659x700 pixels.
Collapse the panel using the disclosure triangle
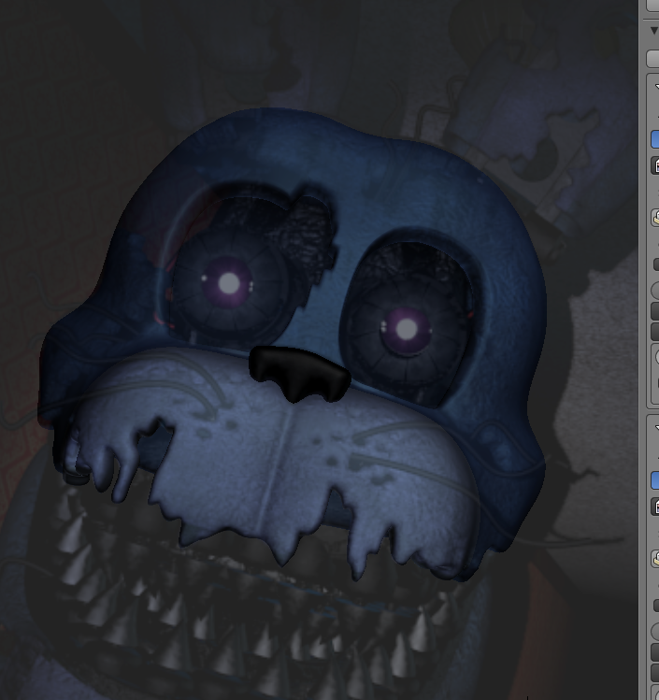pyautogui.click(x=654, y=31)
